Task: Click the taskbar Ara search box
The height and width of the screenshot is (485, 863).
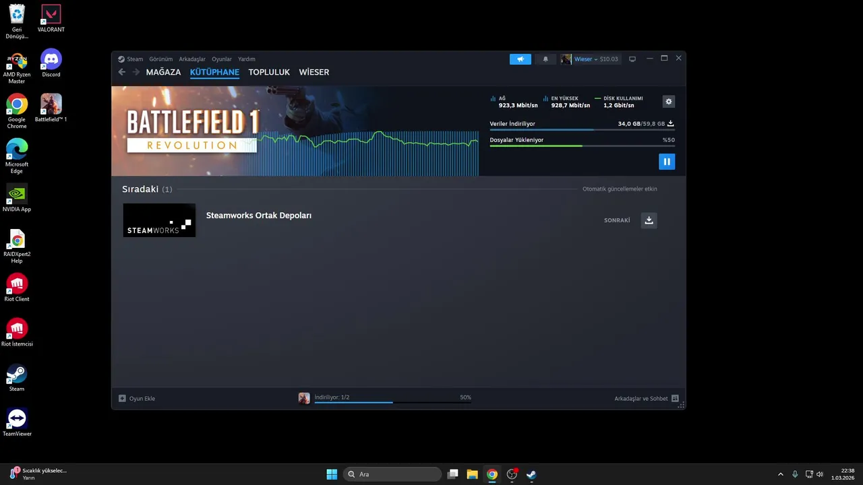Action: point(392,474)
